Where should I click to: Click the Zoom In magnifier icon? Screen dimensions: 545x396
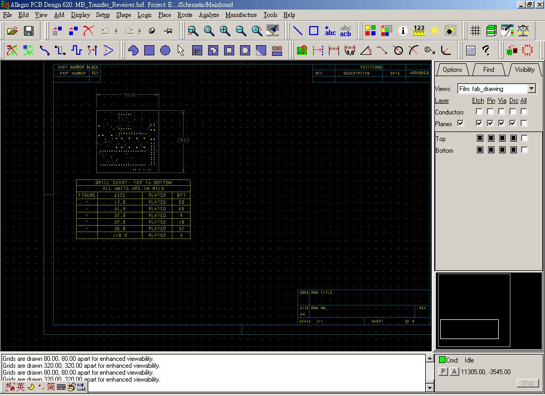click(225, 31)
